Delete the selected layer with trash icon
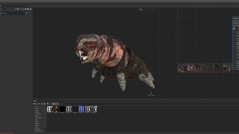 coord(31,9)
